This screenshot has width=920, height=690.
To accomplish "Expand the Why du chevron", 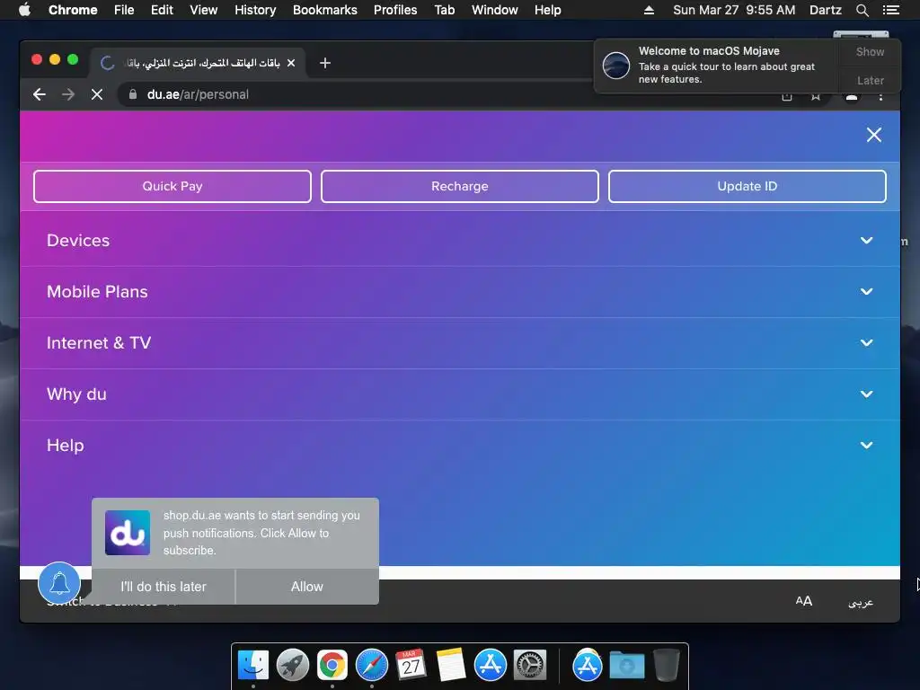I will click(x=867, y=394).
